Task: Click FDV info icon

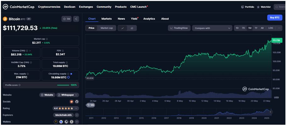Action: coord(63,50)
